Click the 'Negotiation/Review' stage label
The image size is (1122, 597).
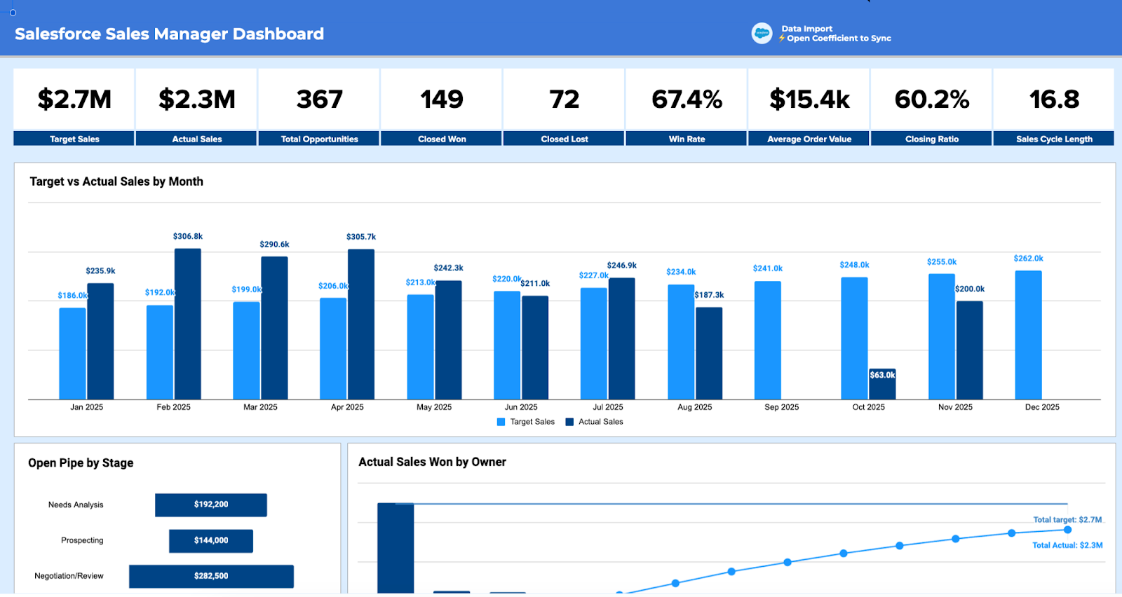coord(69,576)
